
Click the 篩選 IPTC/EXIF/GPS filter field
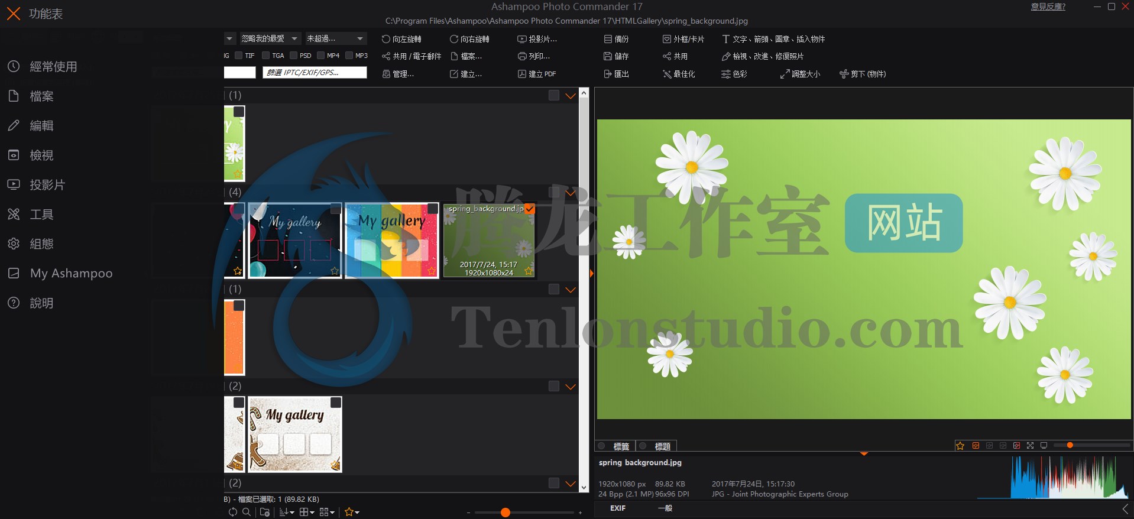point(315,73)
